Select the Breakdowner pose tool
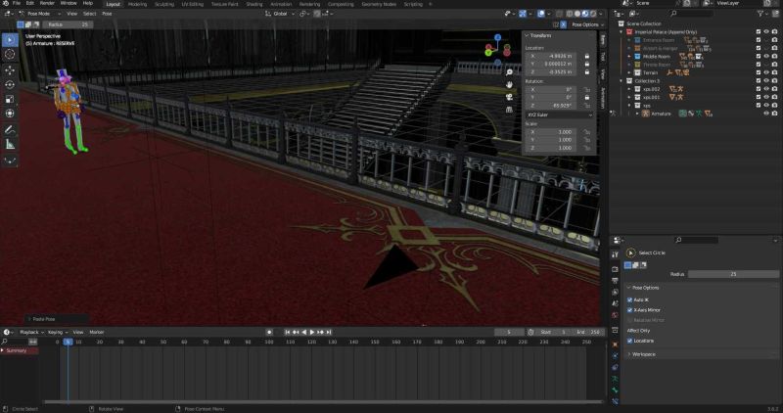Screen dimensions: 783x413 pyautogui.click(x=10, y=161)
